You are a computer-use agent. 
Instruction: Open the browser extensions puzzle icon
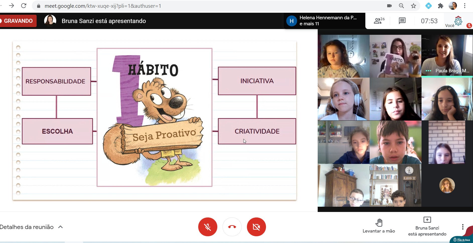click(x=441, y=6)
